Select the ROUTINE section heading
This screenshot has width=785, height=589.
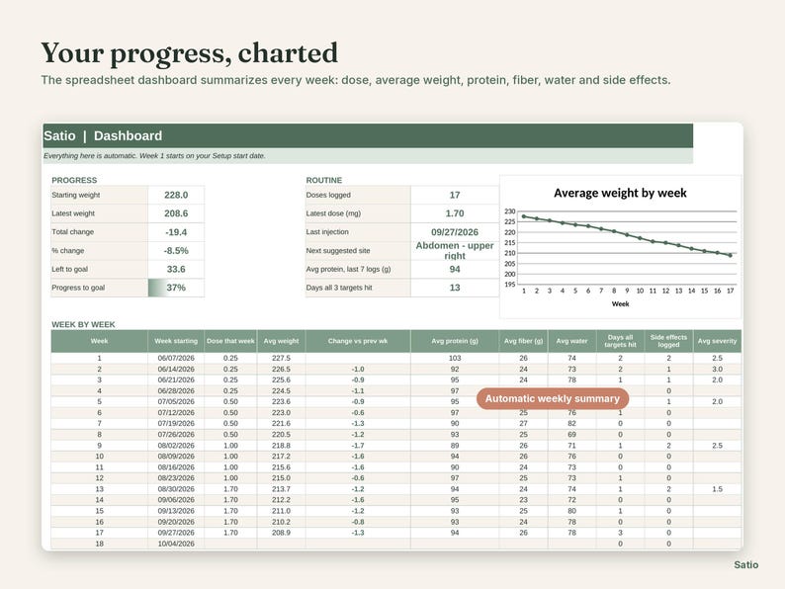(324, 180)
